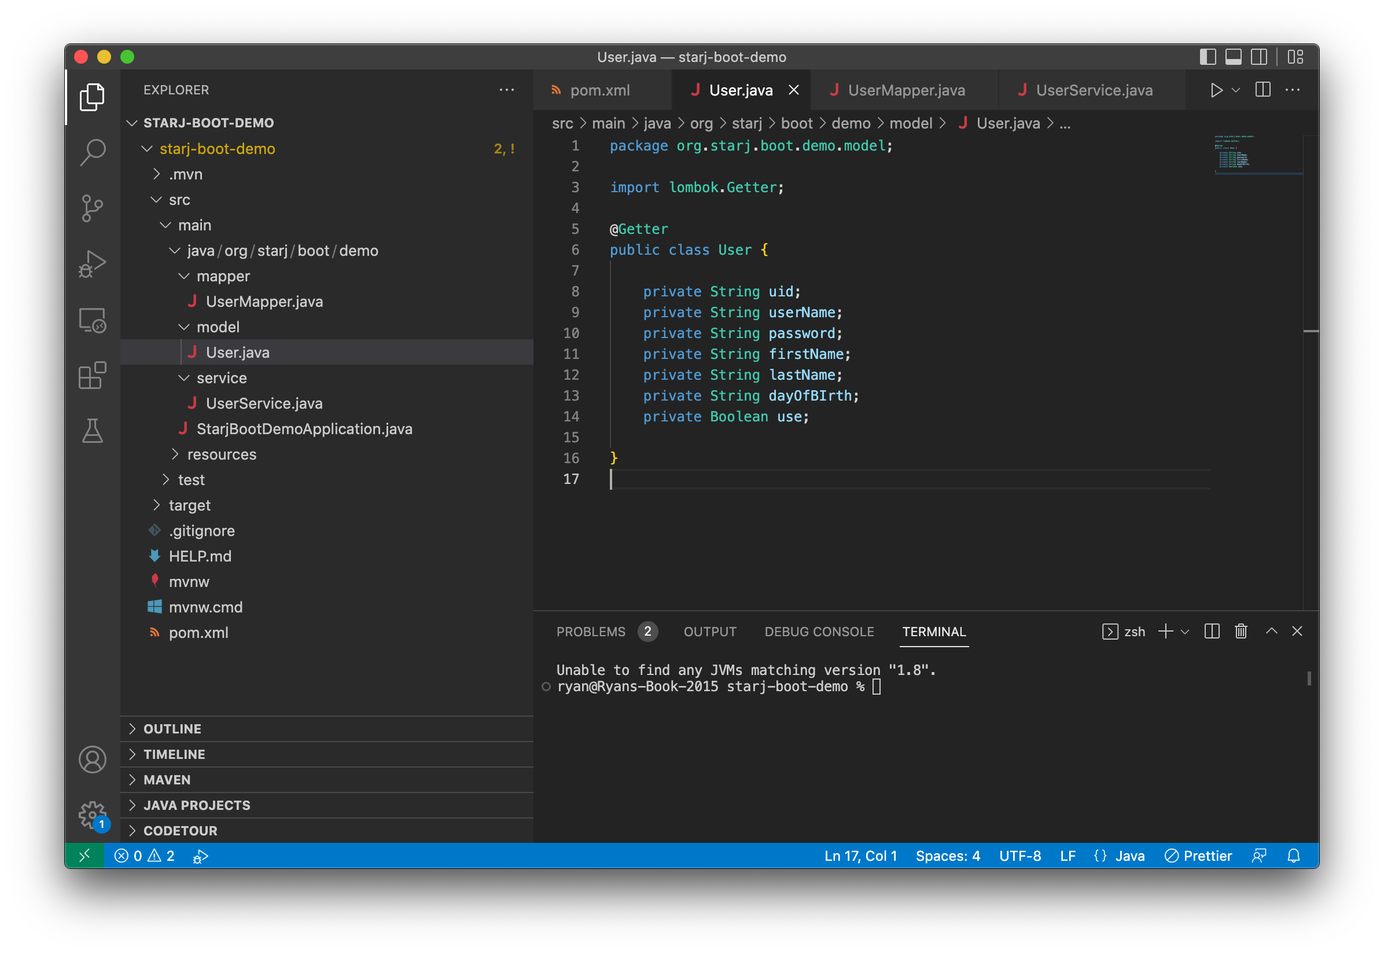1384x954 pixels.
Task: Open the Testing flask view
Action: 92,431
